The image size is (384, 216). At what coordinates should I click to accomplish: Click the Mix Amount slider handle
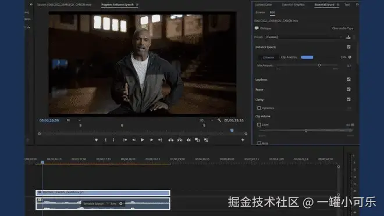click(x=319, y=65)
